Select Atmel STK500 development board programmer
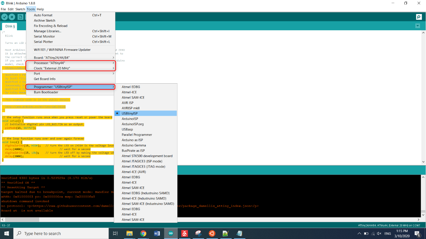 145,156
